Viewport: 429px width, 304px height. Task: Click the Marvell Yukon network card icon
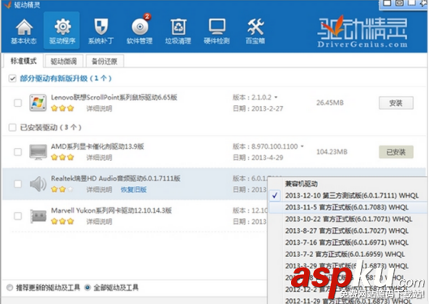[38, 216]
